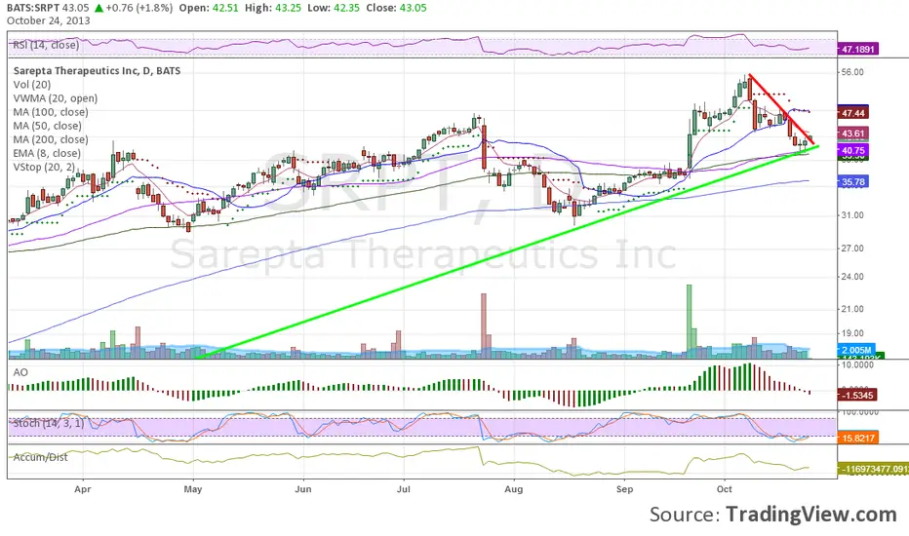This screenshot has height=536, width=909.
Task: Select the MA (200, close) legend entry
Action: pos(51,139)
